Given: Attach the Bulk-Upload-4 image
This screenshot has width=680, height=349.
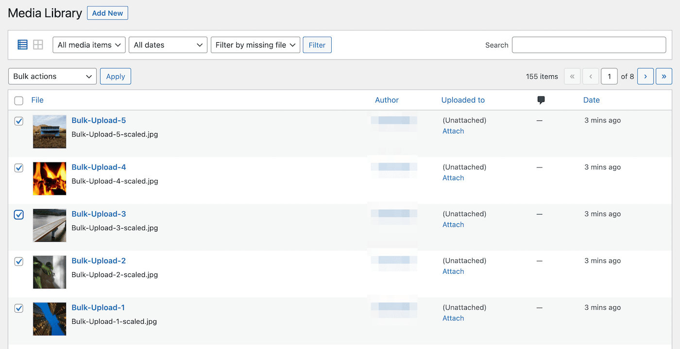Looking at the screenshot, I should click(x=453, y=178).
